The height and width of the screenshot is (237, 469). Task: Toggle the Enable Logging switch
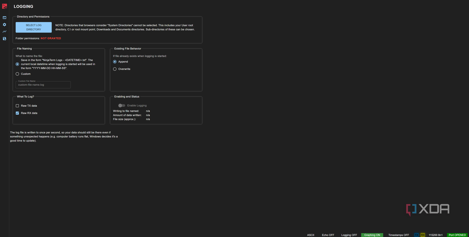pyautogui.click(x=122, y=106)
